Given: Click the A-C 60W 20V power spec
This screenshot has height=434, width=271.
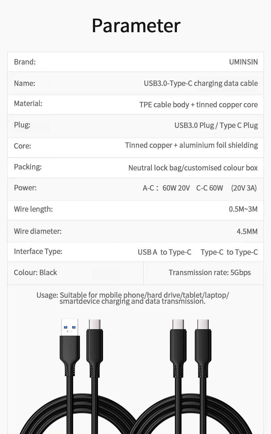Looking at the screenshot, I should click(166, 188).
